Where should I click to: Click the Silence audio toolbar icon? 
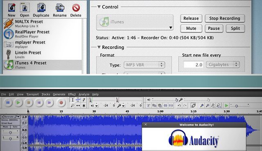click(171, 106)
